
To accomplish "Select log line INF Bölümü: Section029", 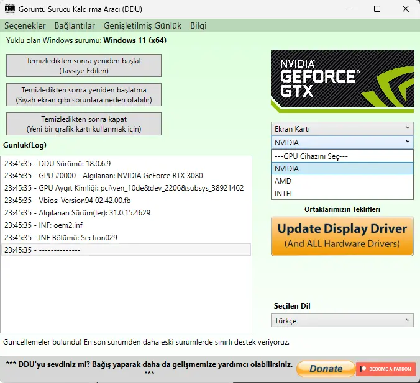I will [x=126, y=237].
